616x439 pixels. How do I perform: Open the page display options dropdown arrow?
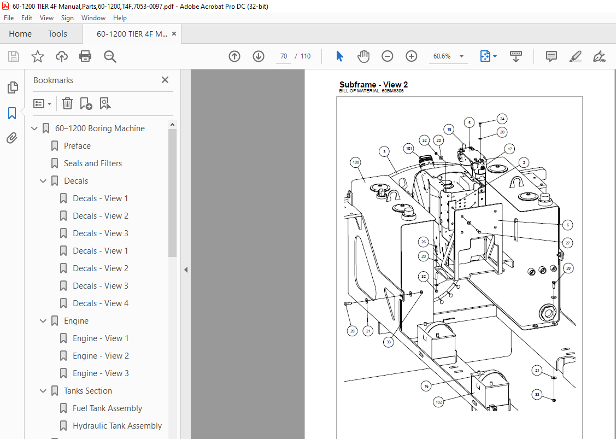point(495,56)
